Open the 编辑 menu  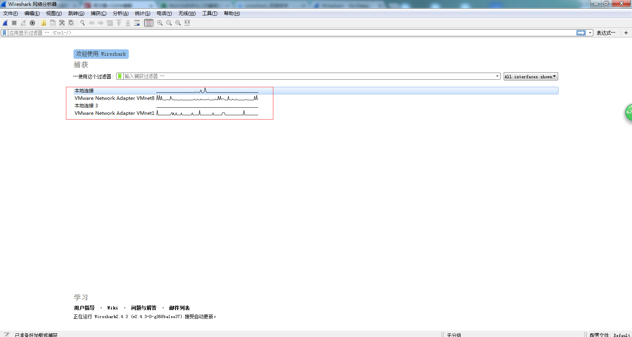click(x=32, y=13)
